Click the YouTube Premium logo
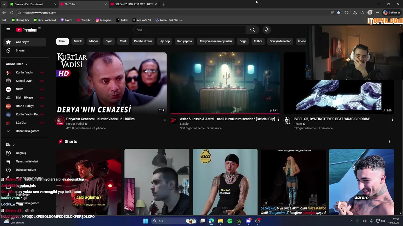This screenshot has width=403, height=226. click(x=27, y=30)
